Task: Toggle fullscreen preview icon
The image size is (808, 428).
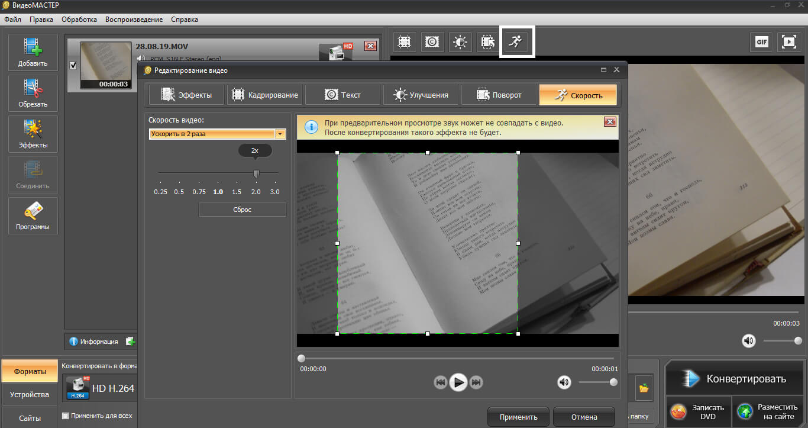Action: [788, 41]
